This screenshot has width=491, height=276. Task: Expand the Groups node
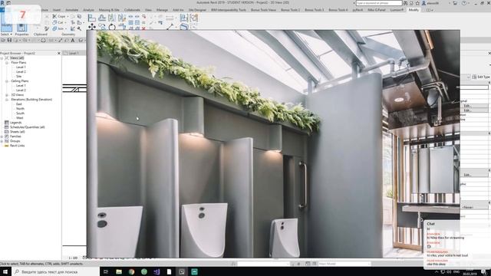[2, 141]
